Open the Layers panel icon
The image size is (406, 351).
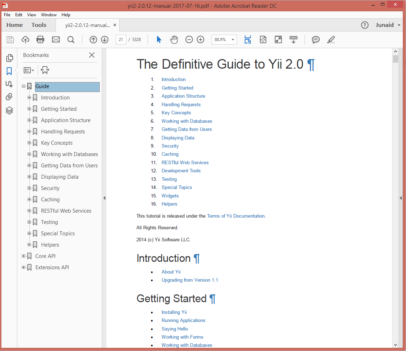point(9,110)
